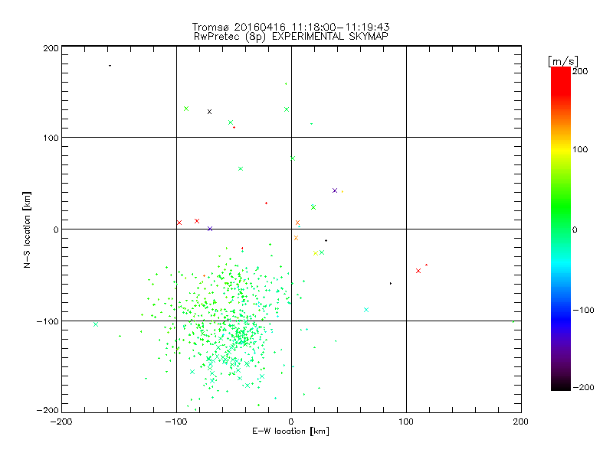Click the N-S axis '200' tick label

pos(51,48)
